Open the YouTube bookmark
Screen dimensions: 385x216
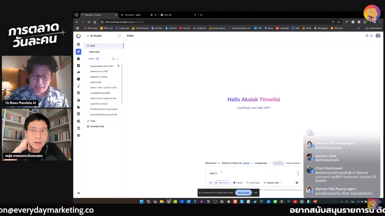click(185, 28)
